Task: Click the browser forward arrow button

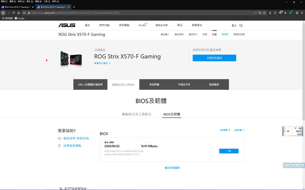Action: click(8, 13)
